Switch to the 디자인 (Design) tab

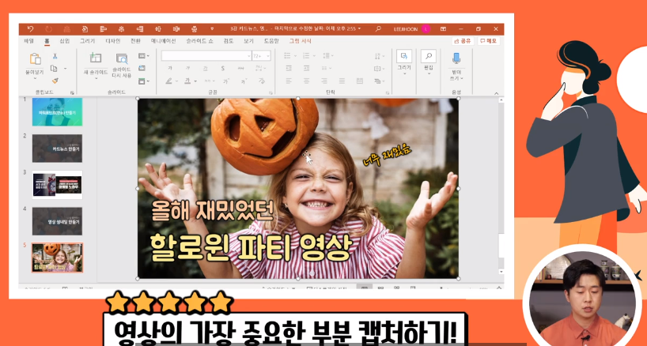click(x=112, y=41)
